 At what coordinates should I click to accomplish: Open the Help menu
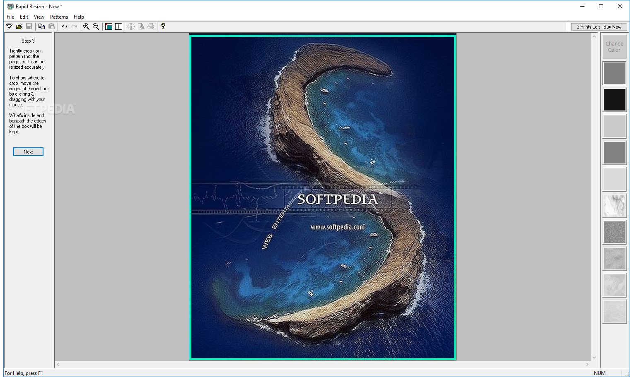point(79,17)
